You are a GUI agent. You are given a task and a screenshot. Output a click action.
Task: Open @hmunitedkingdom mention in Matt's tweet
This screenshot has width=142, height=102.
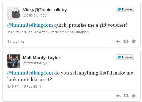coord(30,73)
